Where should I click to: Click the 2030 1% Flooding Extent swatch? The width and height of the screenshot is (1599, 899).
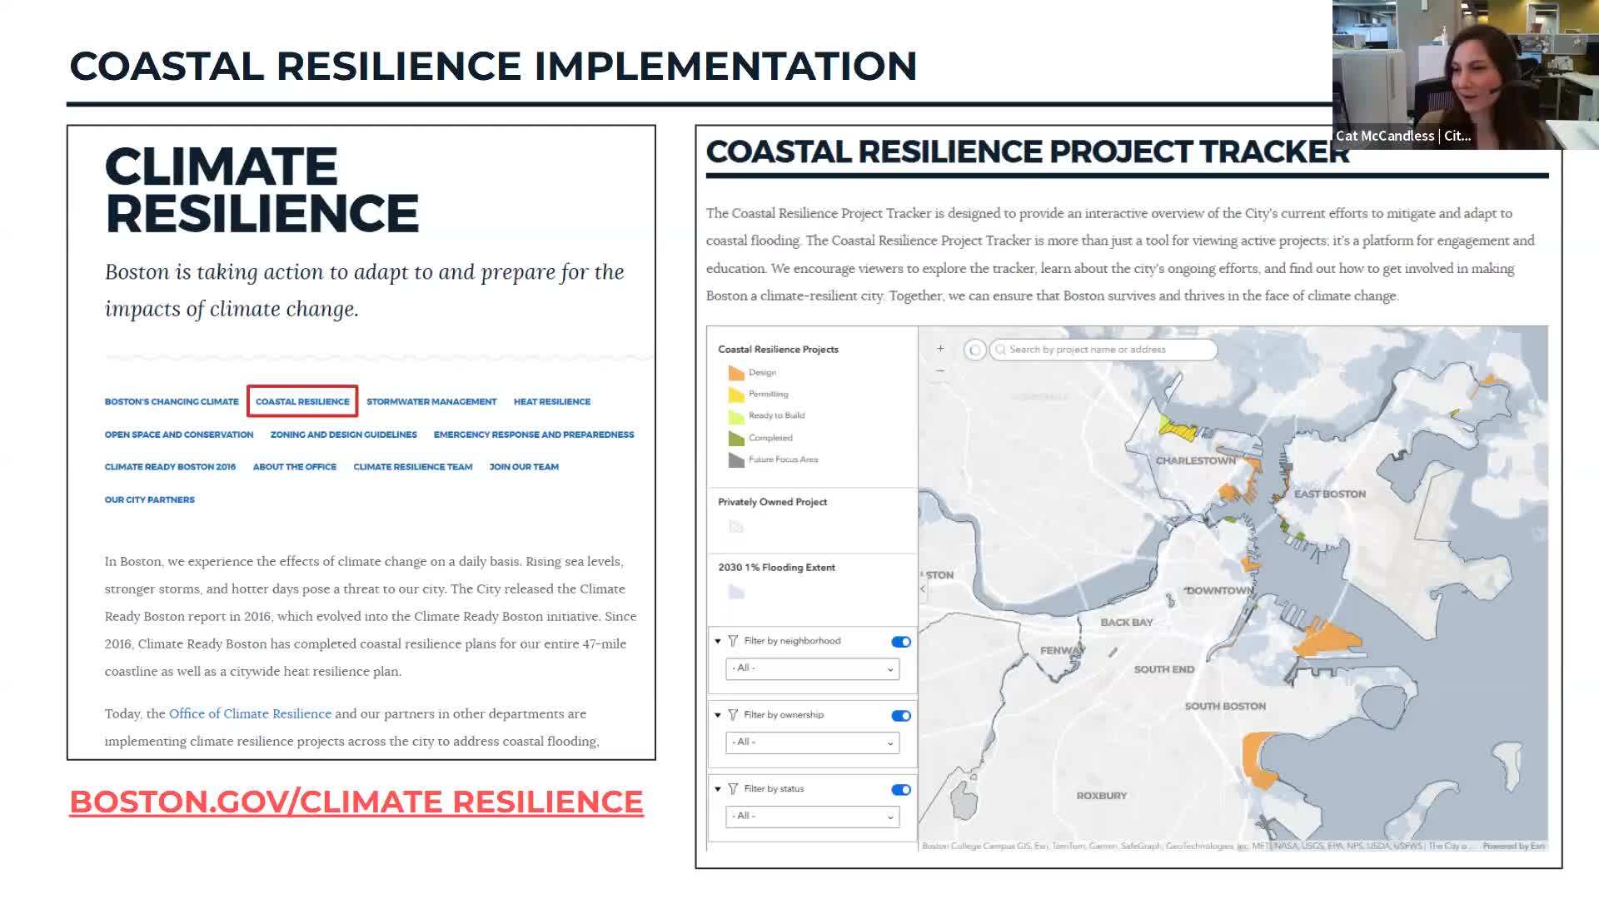[736, 592]
